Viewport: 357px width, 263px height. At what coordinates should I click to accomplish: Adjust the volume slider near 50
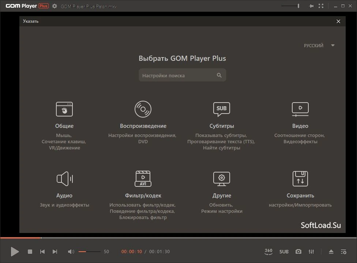(90, 252)
